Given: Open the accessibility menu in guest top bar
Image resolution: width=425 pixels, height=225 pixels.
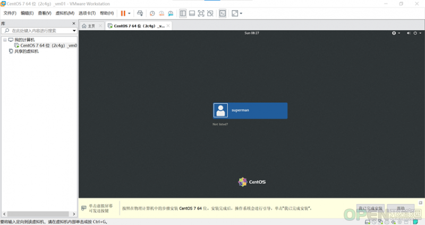Looking at the screenshot, I should [x=394, y=33].
